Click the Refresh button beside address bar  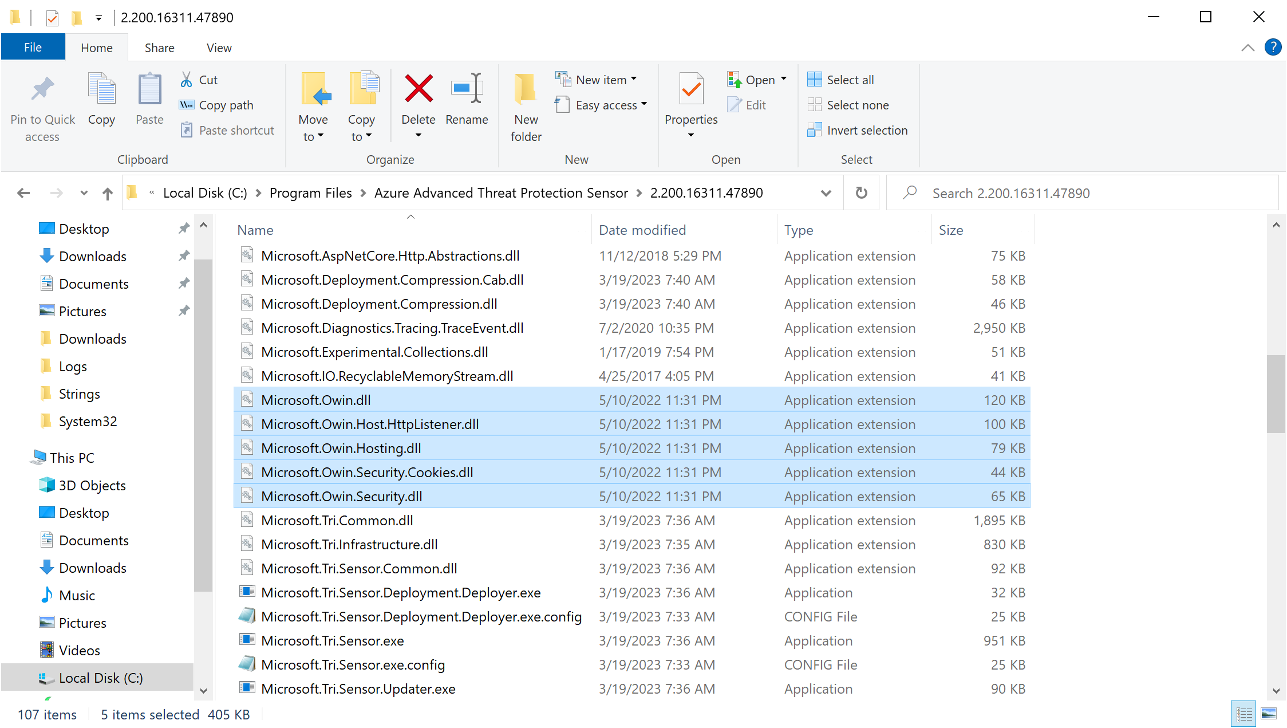coord(861,193)
